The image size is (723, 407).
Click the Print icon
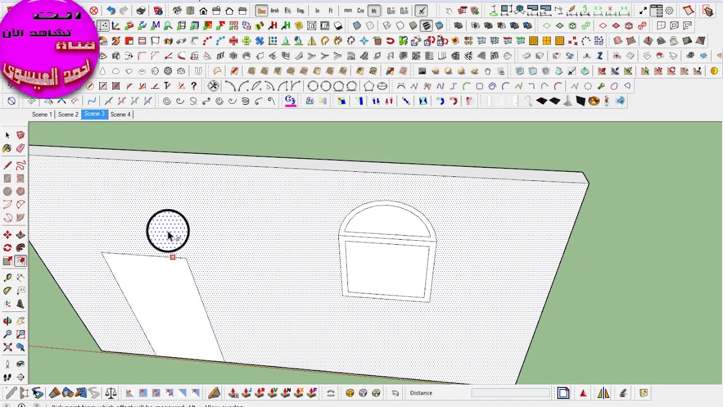[x=141, y=11]
